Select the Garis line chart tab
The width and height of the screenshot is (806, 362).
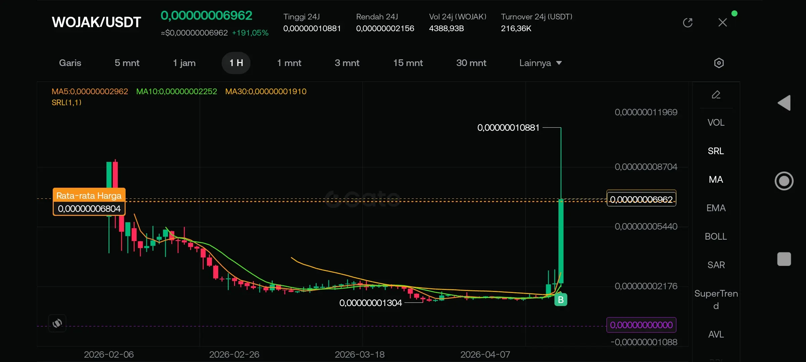pyautogui.click(x=70, y=63)
